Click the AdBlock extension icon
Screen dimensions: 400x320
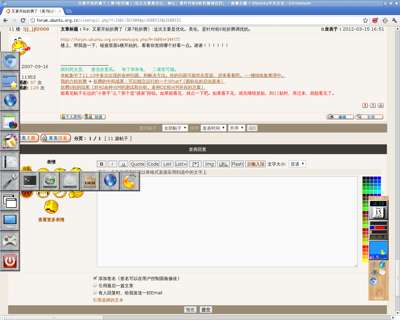point(375,20)
